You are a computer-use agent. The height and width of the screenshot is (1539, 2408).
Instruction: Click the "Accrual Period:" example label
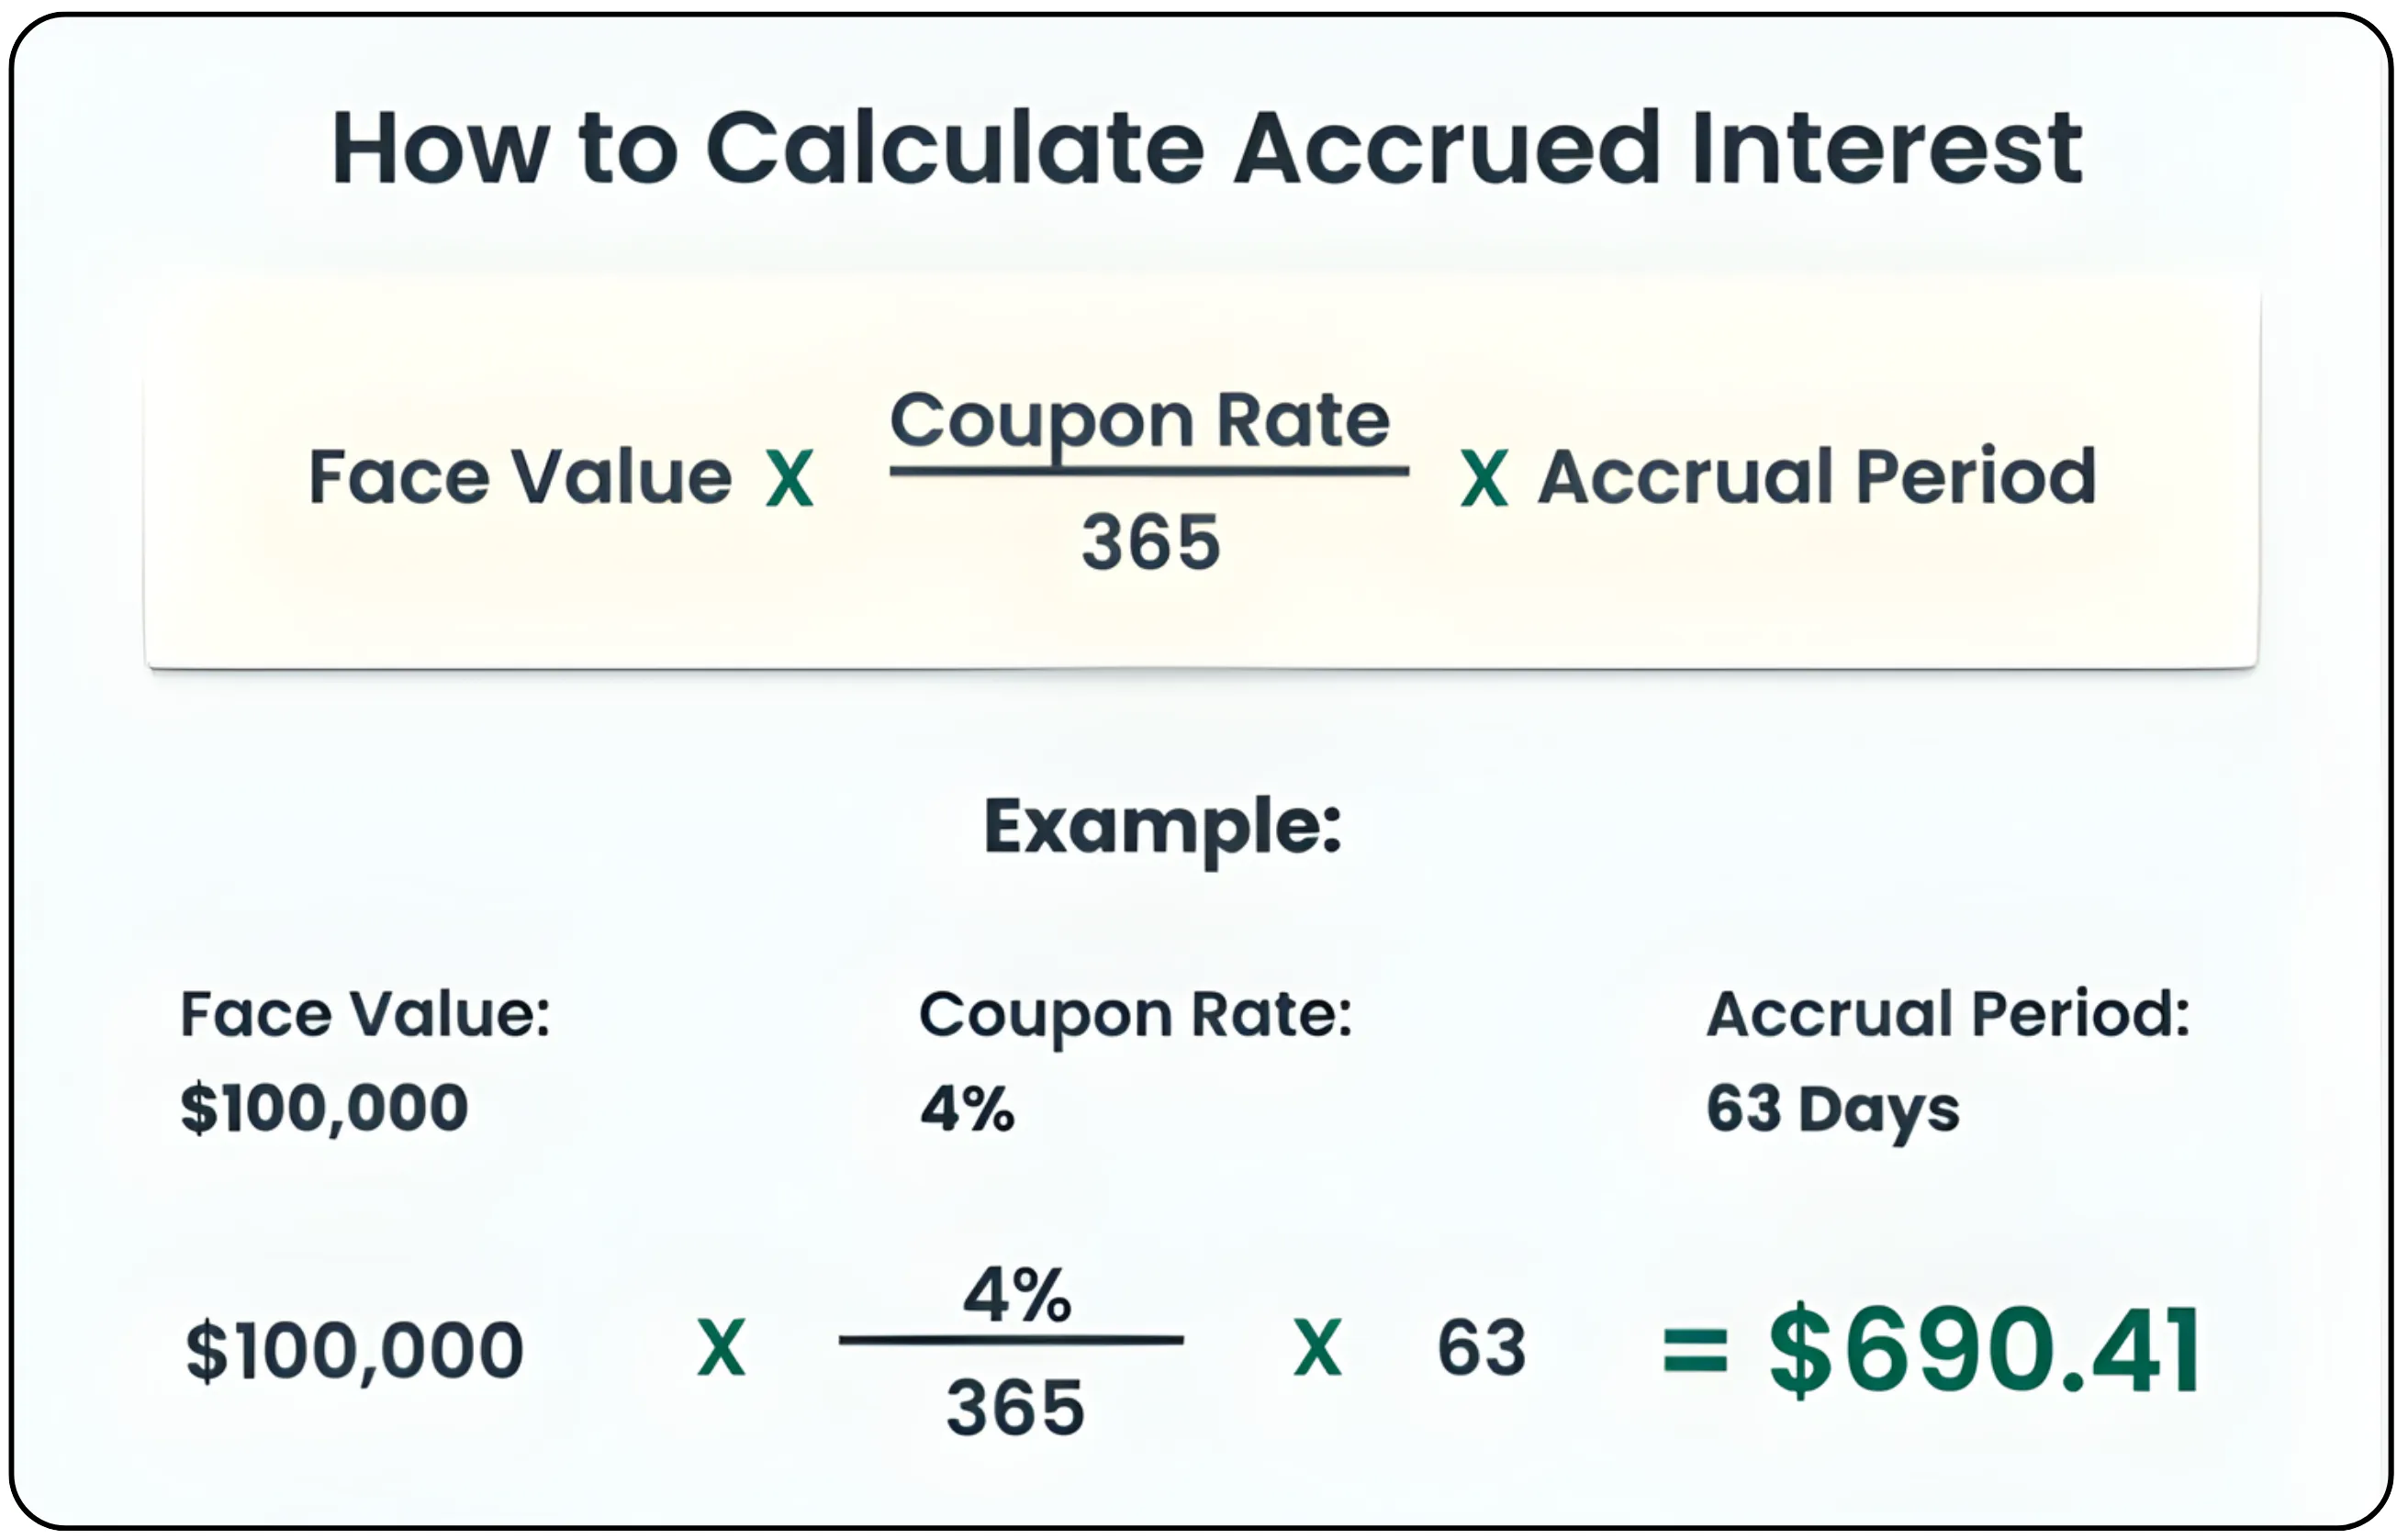[x=1948, y=1014]
